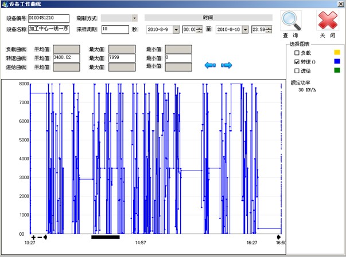The width and height of the screenshot is (346, 257).
Task: Close the 设备工作曲线 window with title X
Action: pos(341,4)
